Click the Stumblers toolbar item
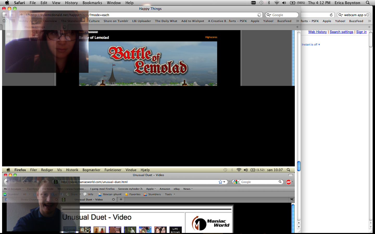The width and height of the screenshot is (375, 234). pos(152,194)
